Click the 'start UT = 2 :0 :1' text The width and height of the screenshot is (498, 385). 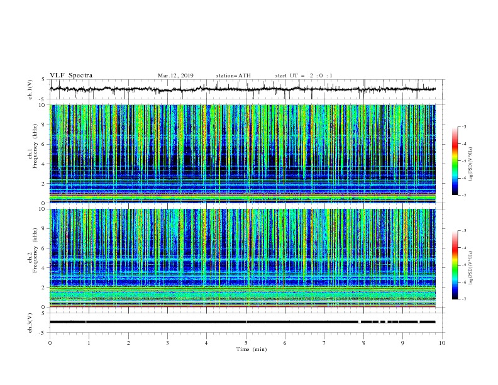pyautogui.click(x=304, y=75)
